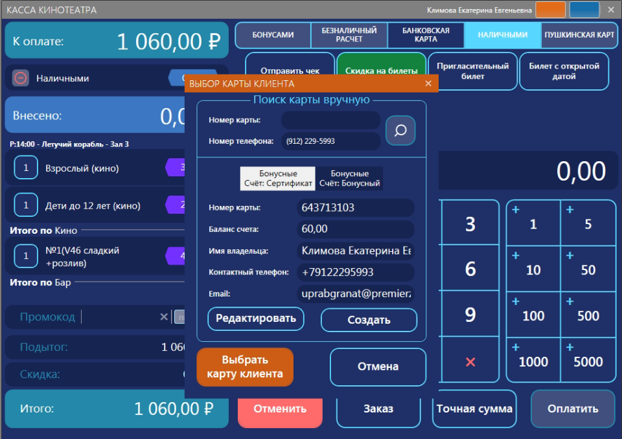
Task: Add 1000 using the quick amount key
Action: [x=533, y=355]
